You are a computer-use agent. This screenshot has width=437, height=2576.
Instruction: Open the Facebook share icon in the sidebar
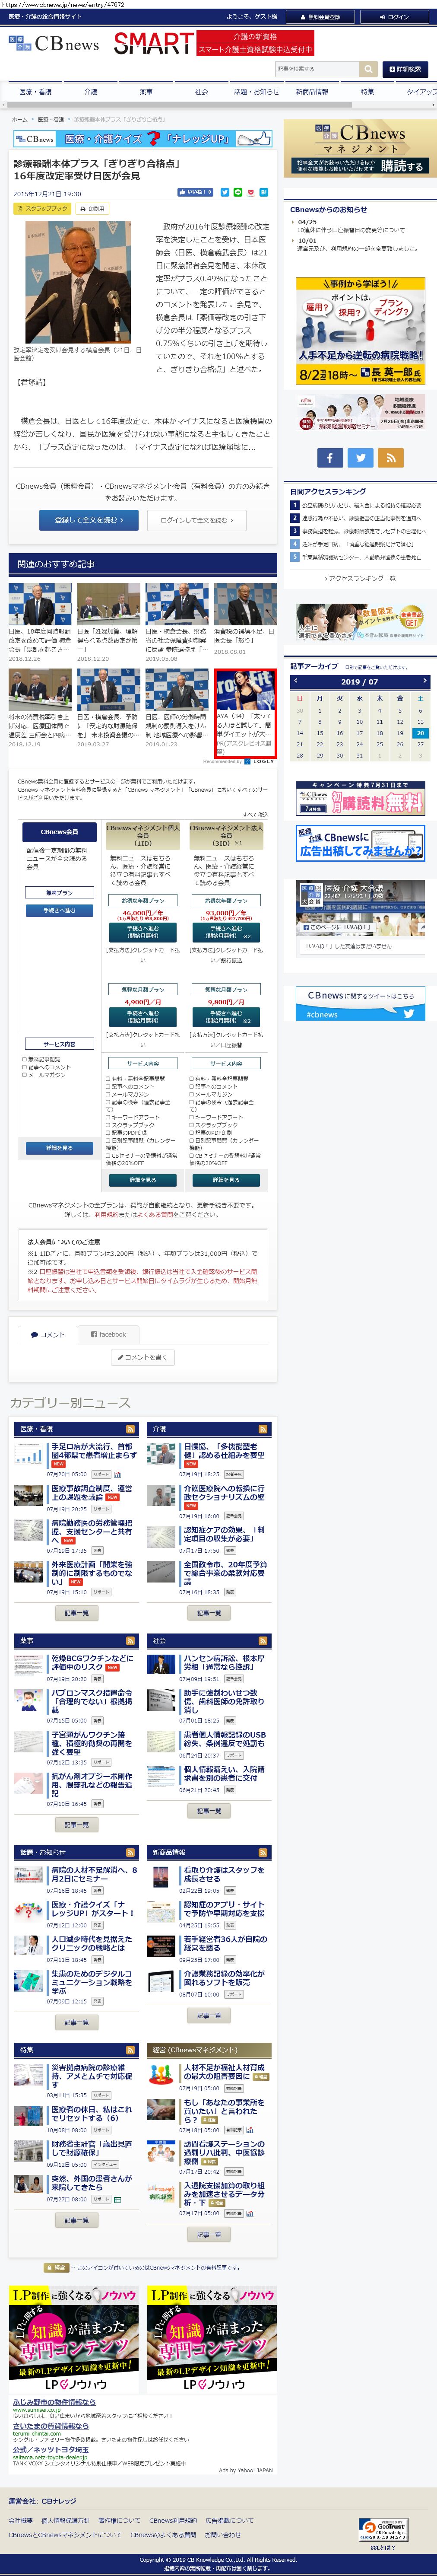[330, 457]
